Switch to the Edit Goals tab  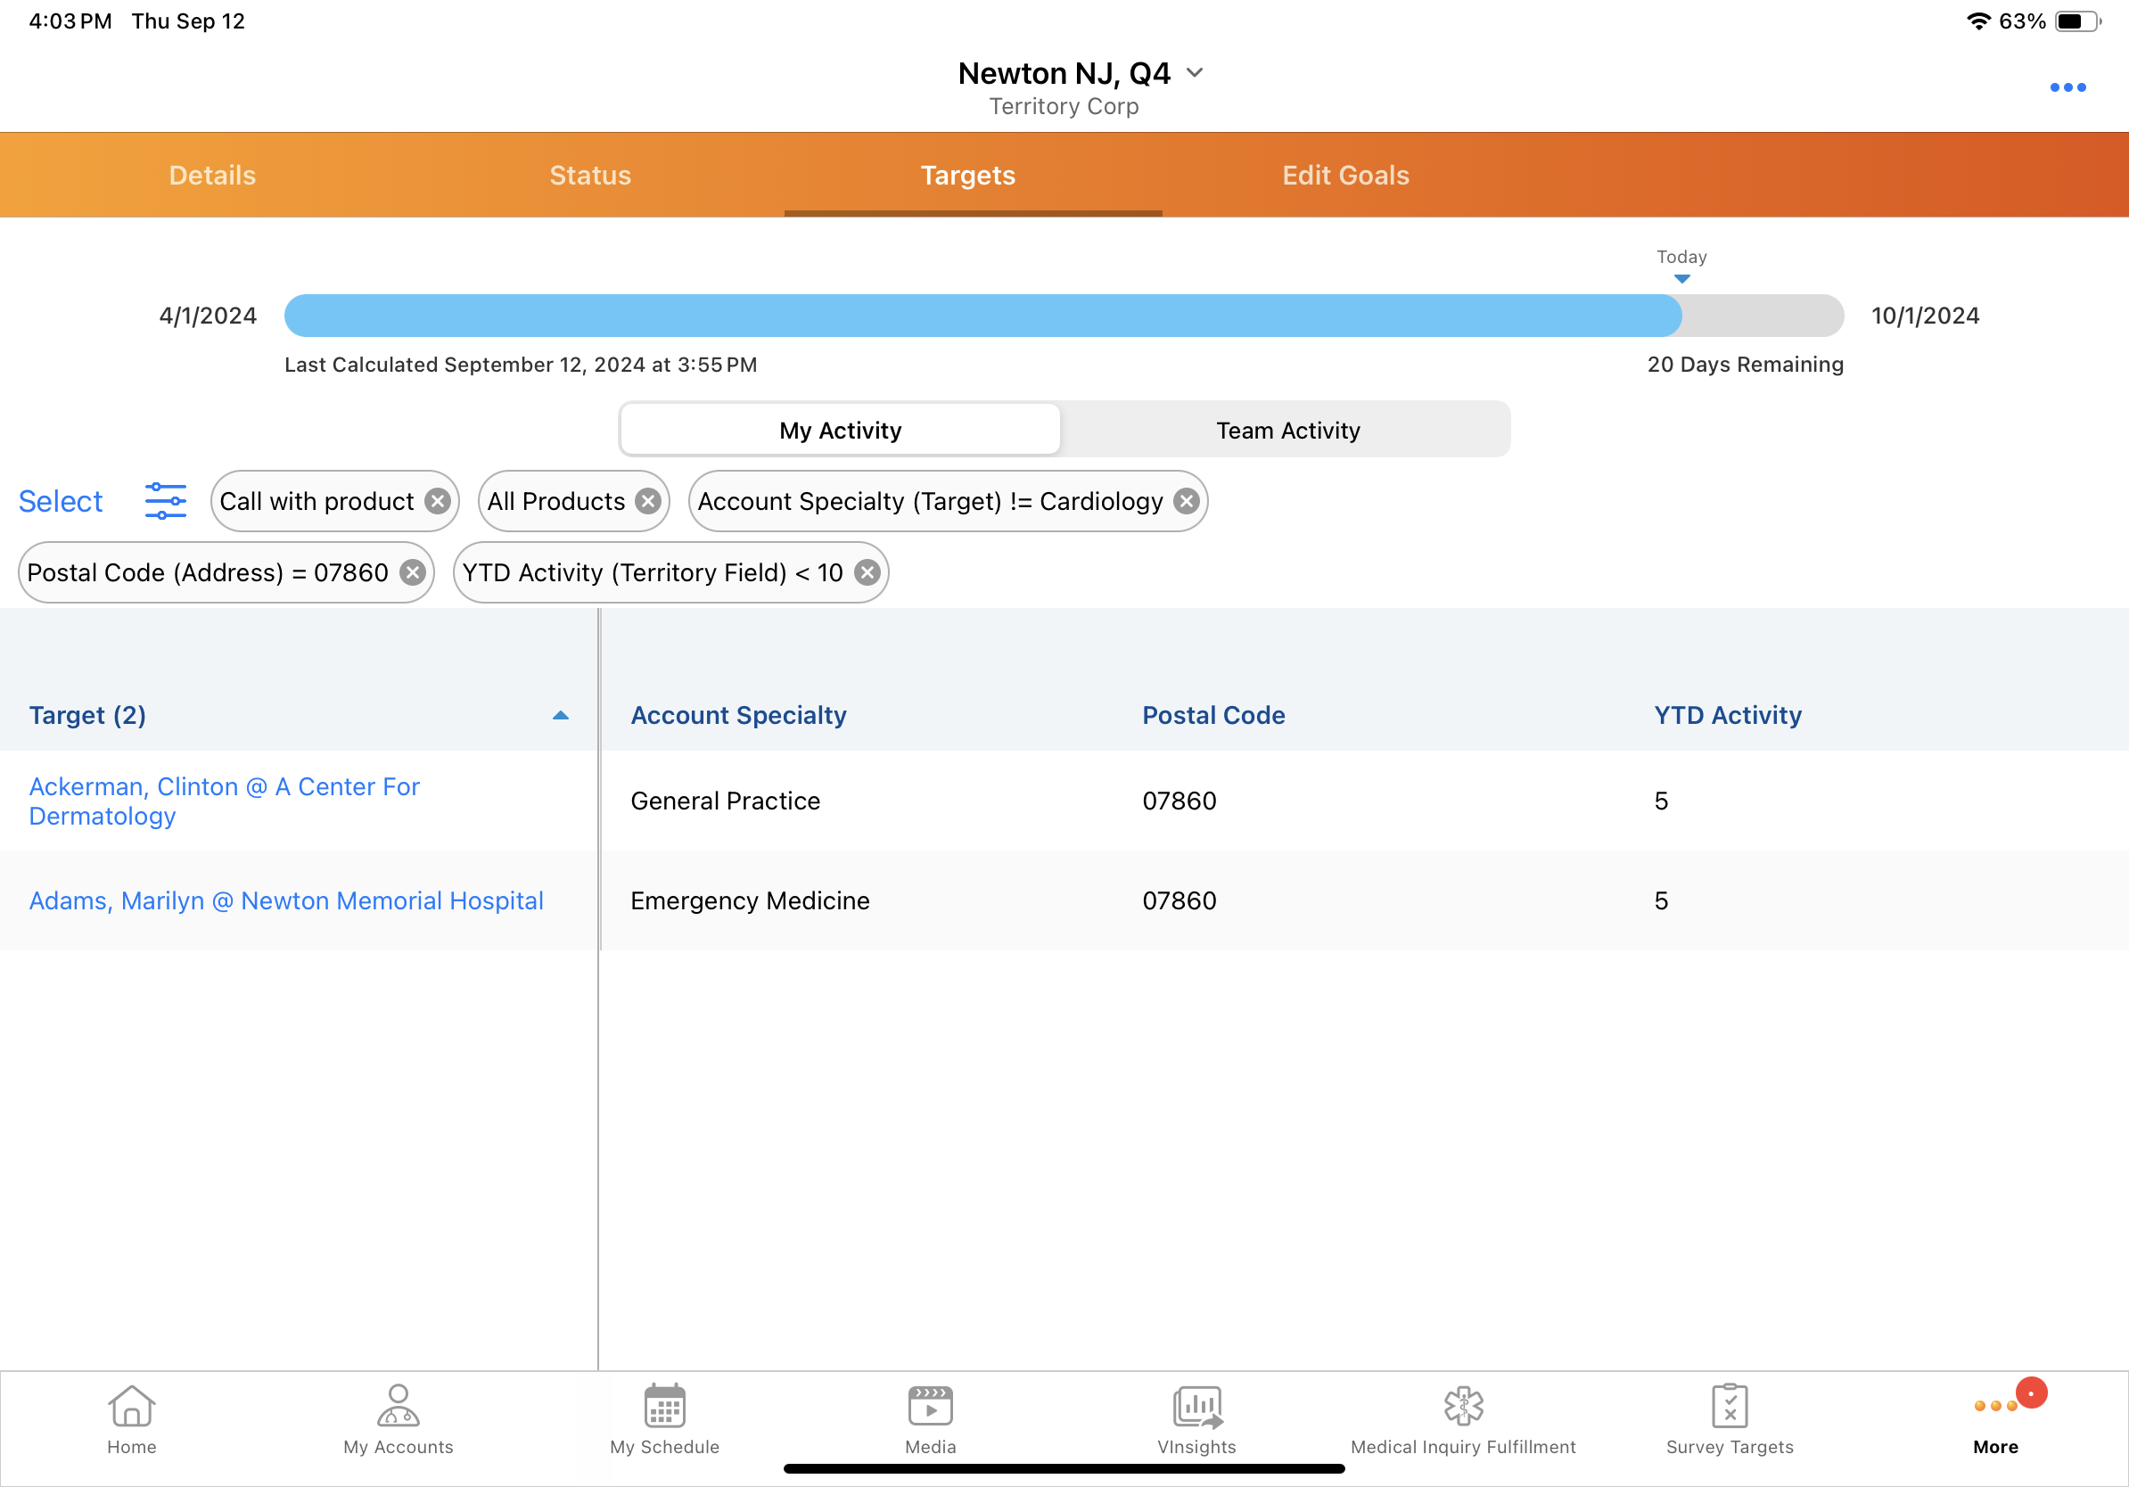click(1344, 176)
